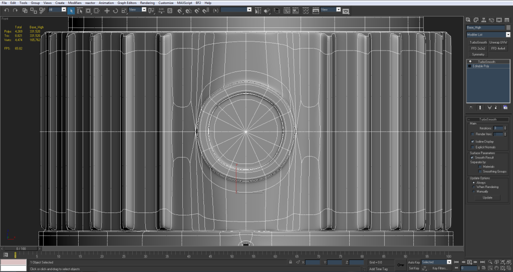Image resolution: width=513 pixels, height=272 pixels.
Task: Click the Undo arrow icon
Action: (x=6, y=10)
